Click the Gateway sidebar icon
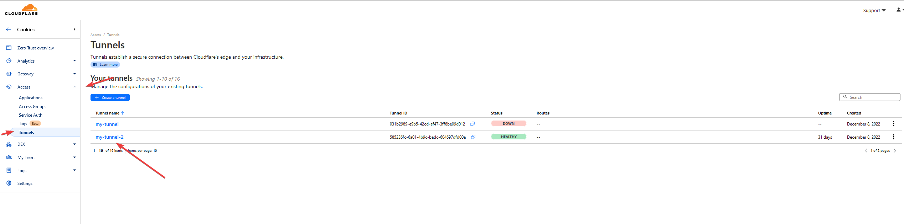 [9, 74]
